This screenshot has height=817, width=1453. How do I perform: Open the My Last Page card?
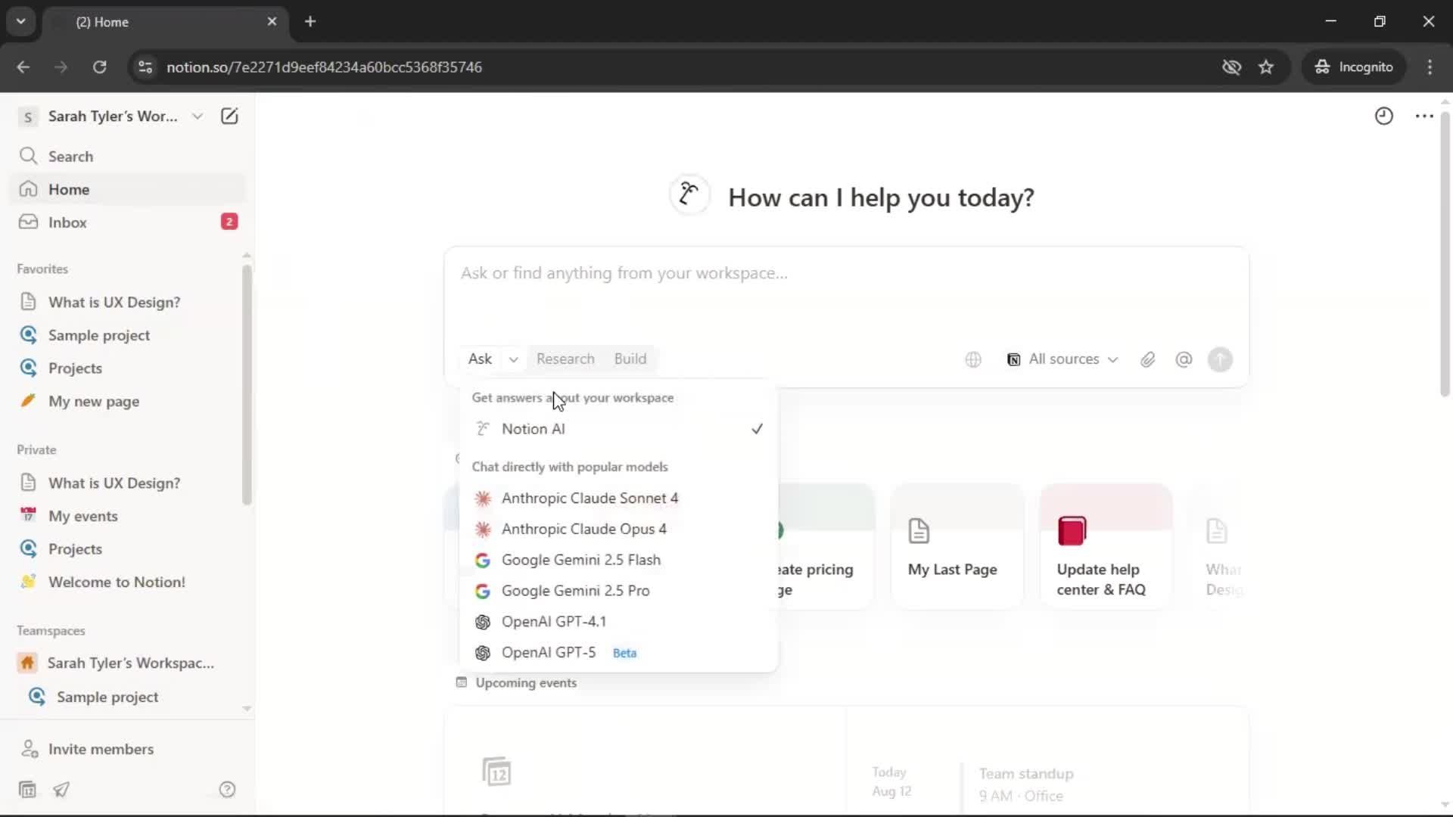[957, 546]
